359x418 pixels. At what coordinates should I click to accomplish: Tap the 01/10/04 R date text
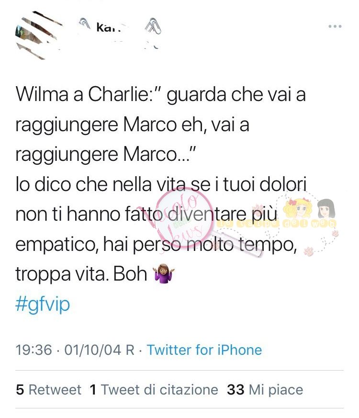click(99, 350)
